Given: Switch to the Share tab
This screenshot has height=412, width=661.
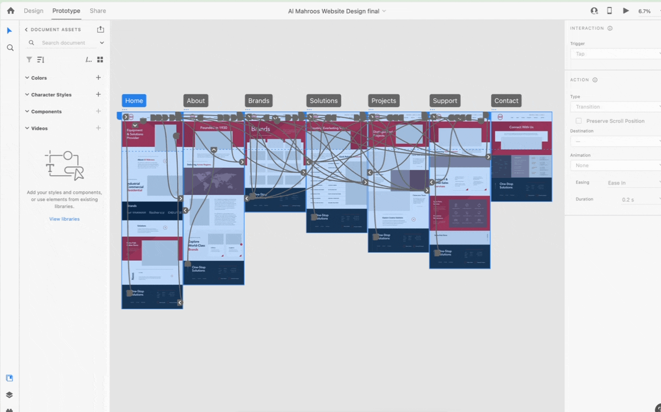Looking at the screenshot, I should 98,11.
